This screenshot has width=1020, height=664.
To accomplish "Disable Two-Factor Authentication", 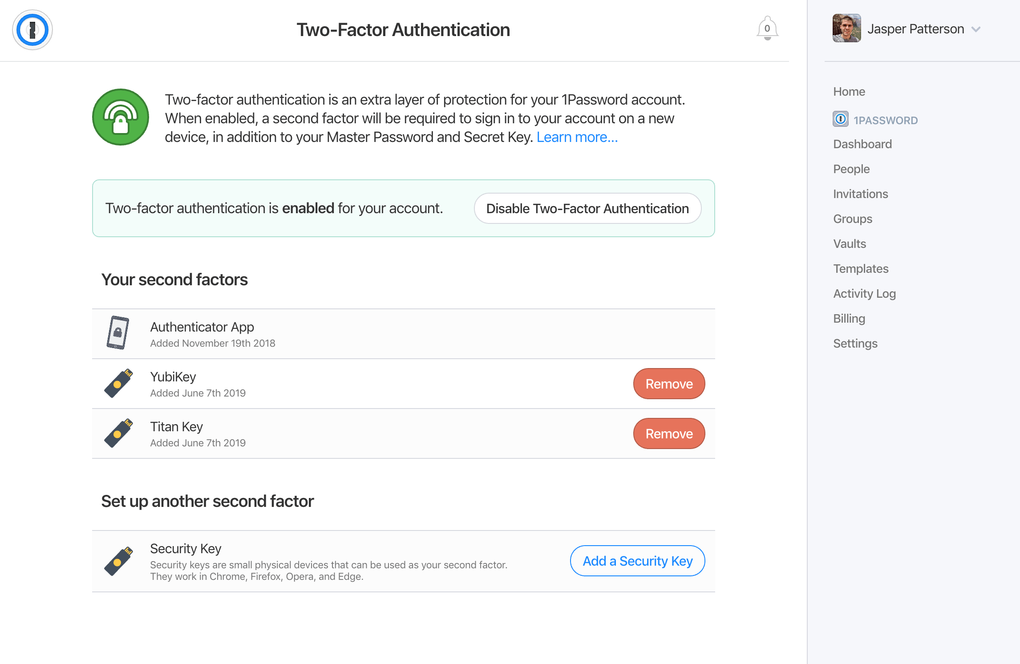I will tap(587, 208).
